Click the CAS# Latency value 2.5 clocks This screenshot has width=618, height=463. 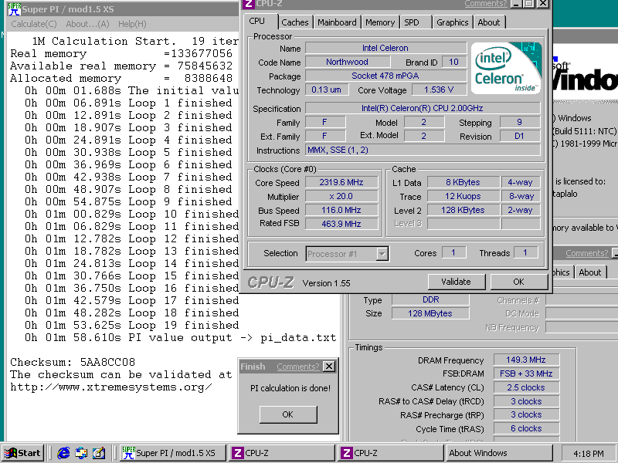[x=526, y=388]
